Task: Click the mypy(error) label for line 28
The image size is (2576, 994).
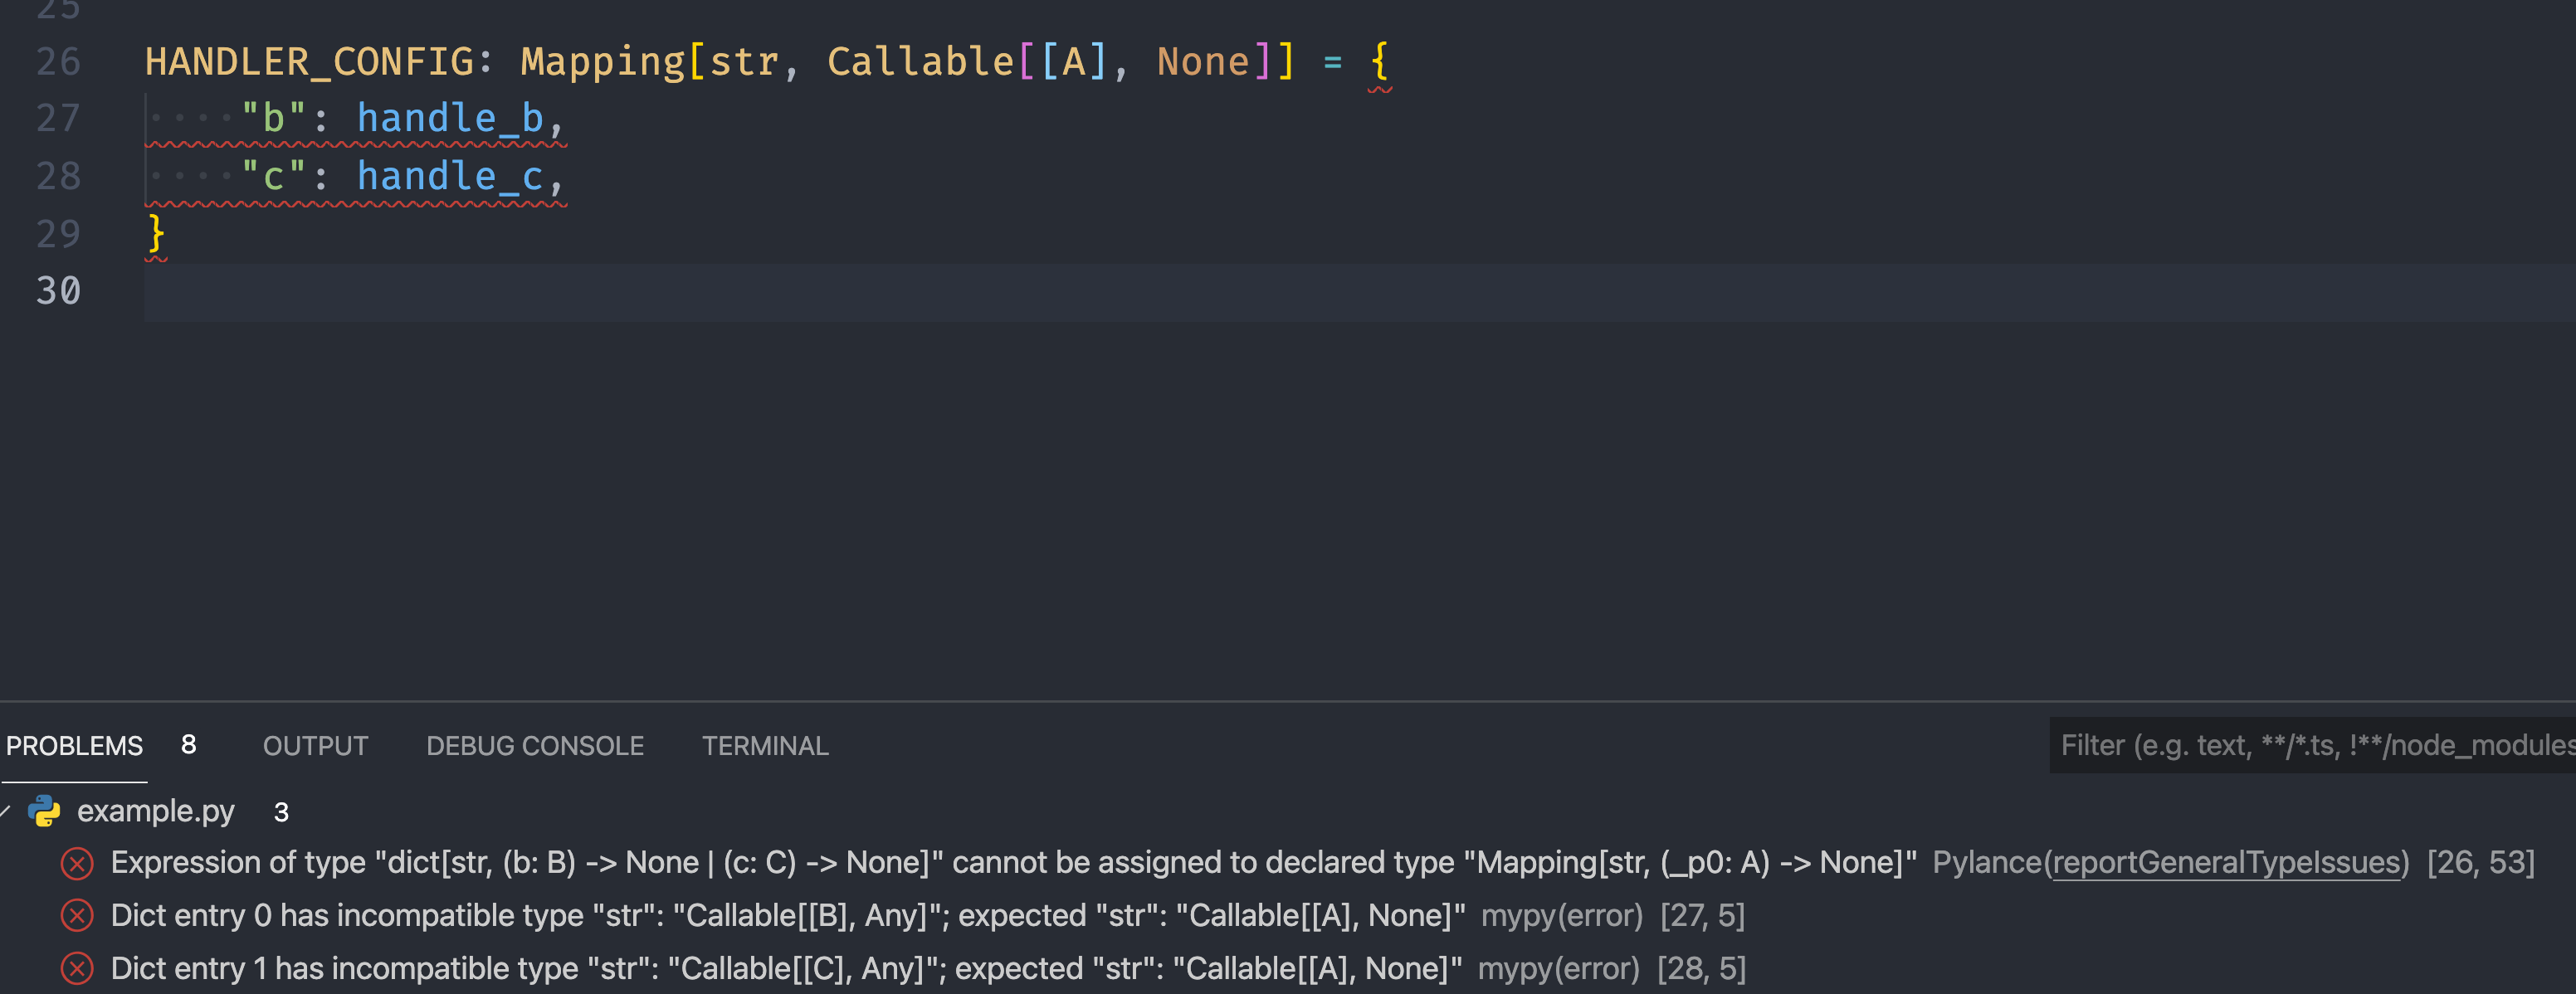Action: tap(1559, 968)
